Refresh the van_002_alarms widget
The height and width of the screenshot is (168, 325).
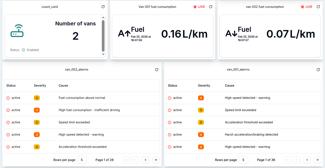[156, 70]
